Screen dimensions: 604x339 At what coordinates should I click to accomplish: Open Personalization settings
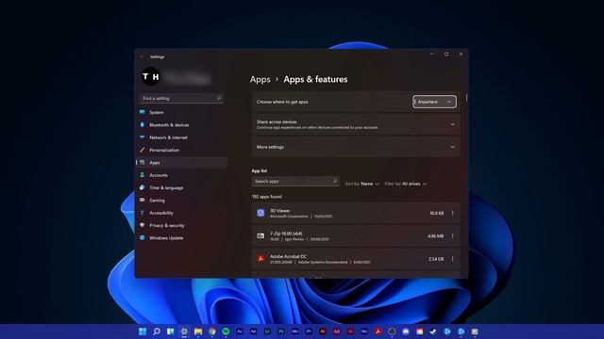pyautogui.click(x=181, y=150)
